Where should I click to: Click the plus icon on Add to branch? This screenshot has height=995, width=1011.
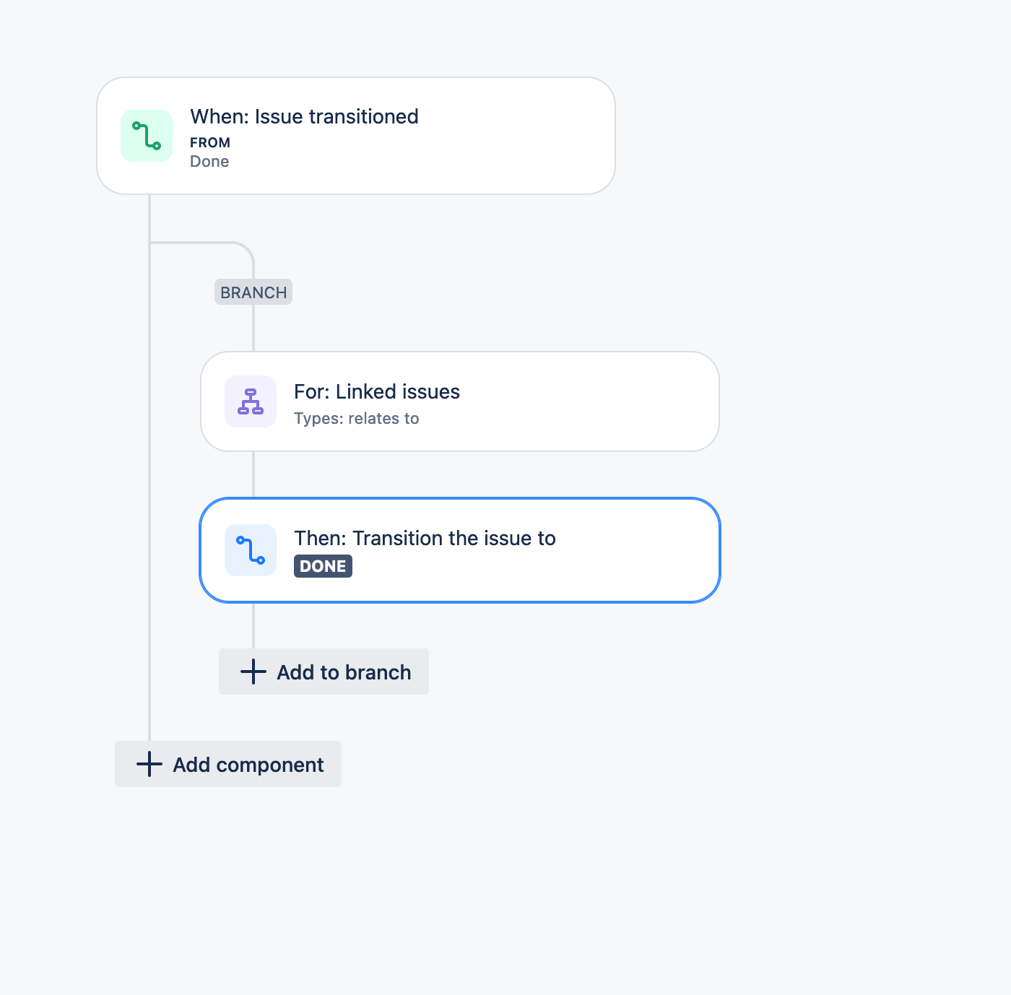(252, 672)
